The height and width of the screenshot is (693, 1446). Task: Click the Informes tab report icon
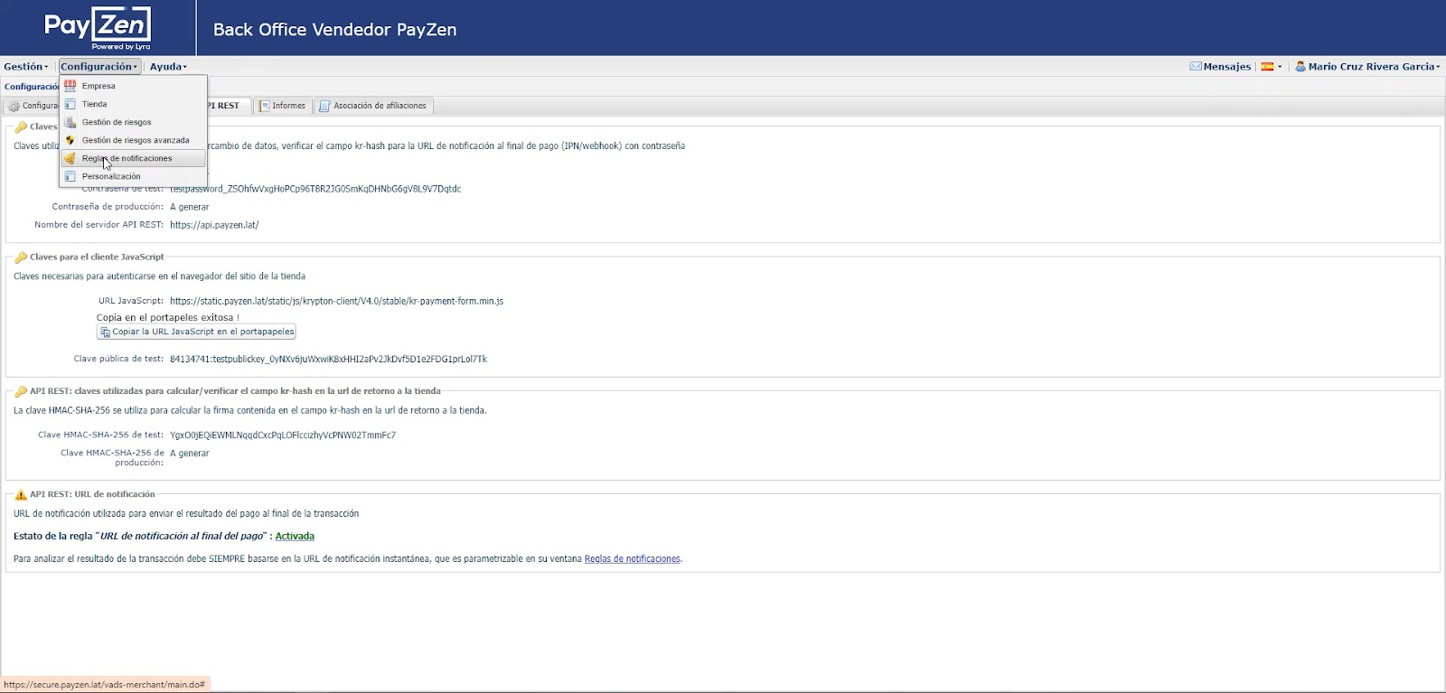pos(265,106)
